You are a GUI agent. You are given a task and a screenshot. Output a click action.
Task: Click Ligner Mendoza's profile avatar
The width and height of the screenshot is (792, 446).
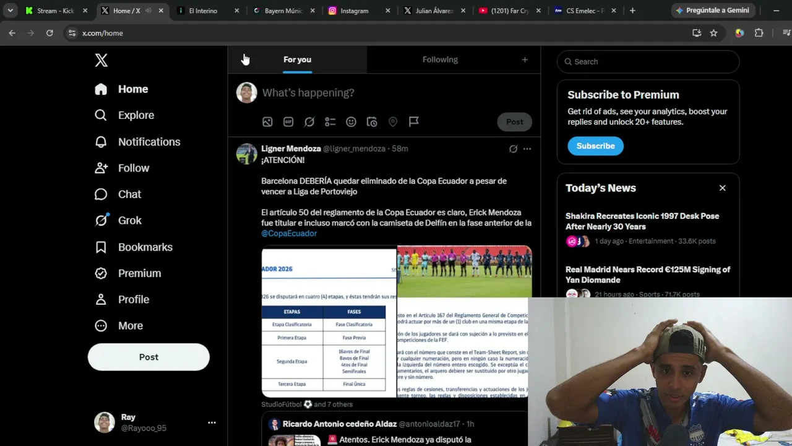246,154
